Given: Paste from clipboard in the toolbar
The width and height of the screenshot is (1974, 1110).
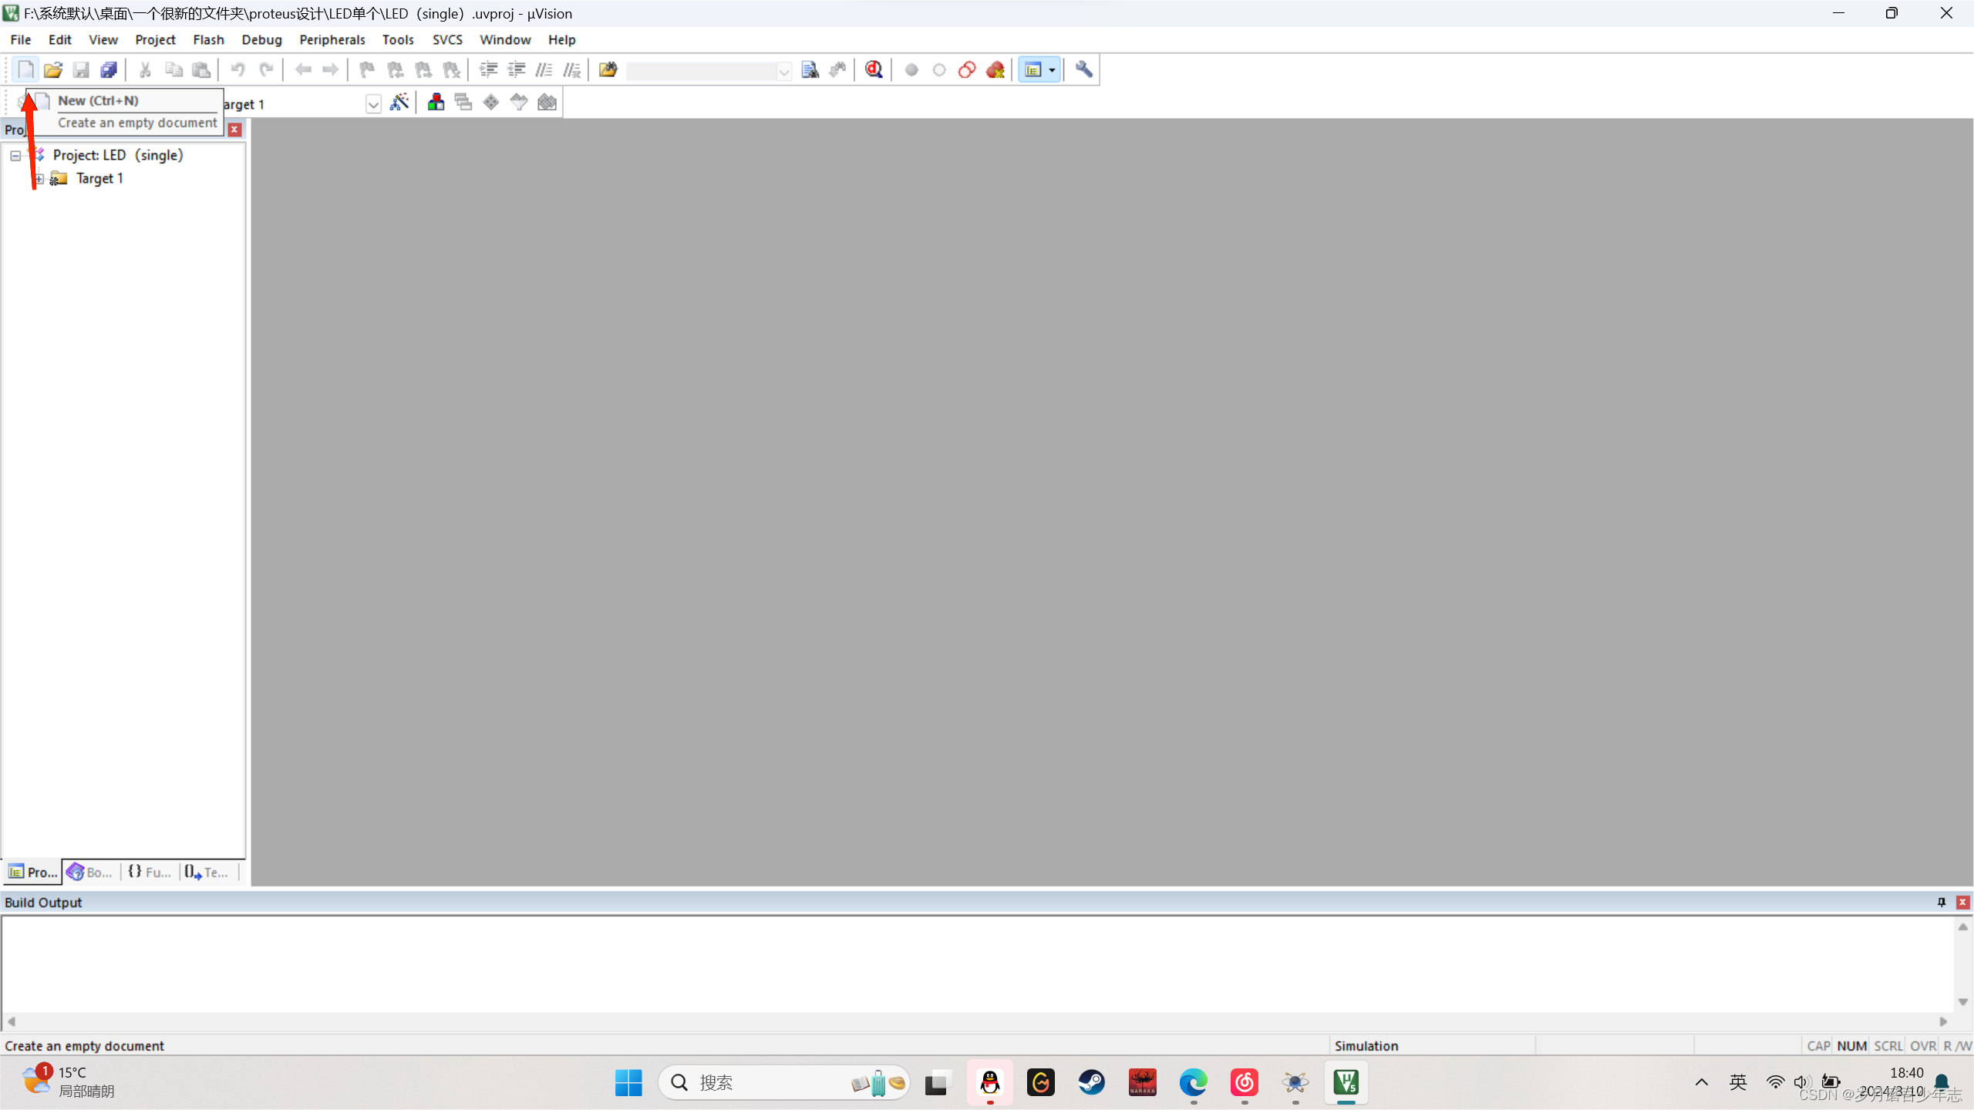Looking at the screenshot, I should click(201, 70).
